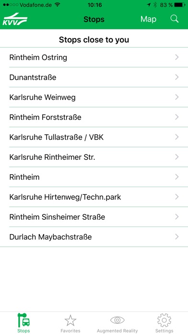The image size is (188, 334).
Task: Open the Karlsruhe Weinweg stop
Action: click(94, 97)
